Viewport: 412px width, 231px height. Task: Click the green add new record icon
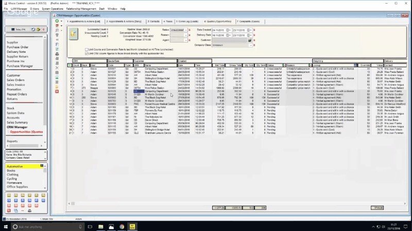(x=57, y=22)
